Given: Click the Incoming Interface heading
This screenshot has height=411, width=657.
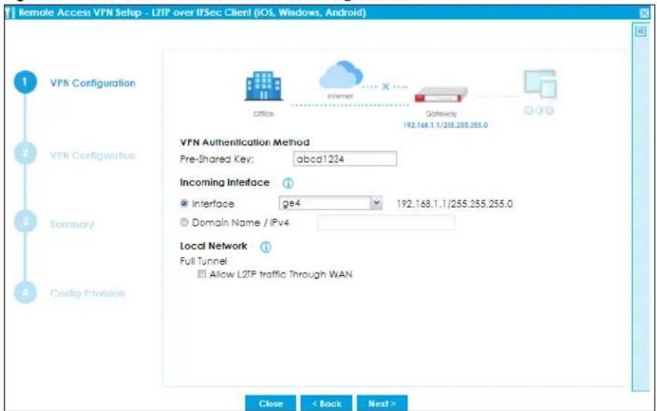Looking at the screenshot, I should pos(224,183).
